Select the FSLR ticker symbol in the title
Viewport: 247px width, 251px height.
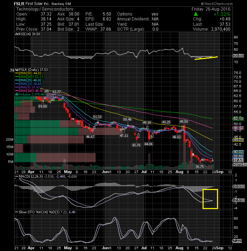click(x=19, y=4)
